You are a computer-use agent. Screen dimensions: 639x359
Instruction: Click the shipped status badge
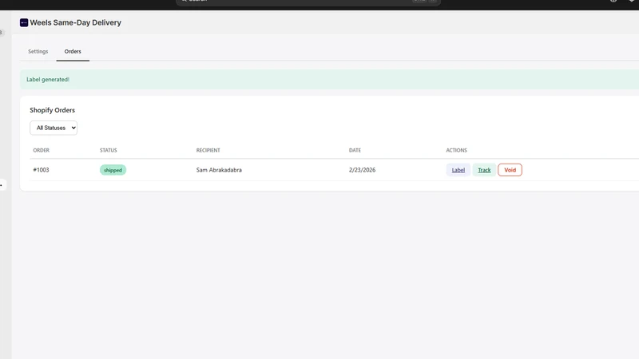tap(113, 170)
